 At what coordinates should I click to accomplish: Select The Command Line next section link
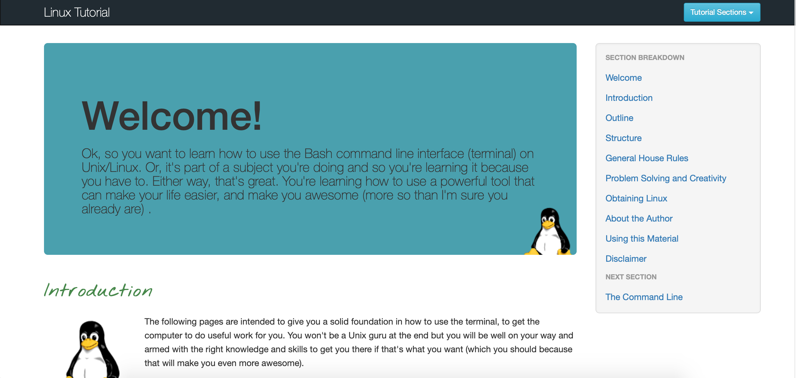click(644, 297)
